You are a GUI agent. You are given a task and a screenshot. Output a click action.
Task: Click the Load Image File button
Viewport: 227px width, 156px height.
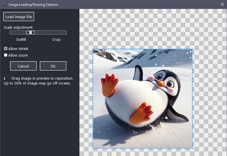click(19, 17)
